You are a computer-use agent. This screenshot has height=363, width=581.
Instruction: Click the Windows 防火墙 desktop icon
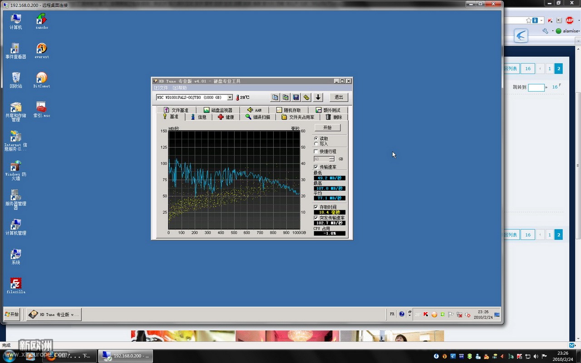16,170
